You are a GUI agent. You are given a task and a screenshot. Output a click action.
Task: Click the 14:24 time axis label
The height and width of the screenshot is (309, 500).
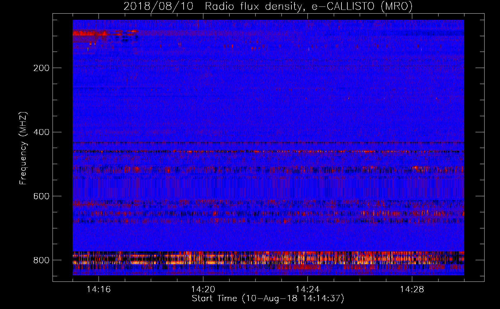(307, 290)
